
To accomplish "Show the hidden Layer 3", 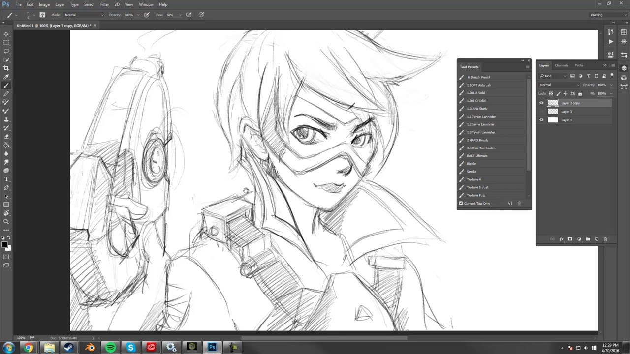I will pyautogui.click(x=541, y=112).
